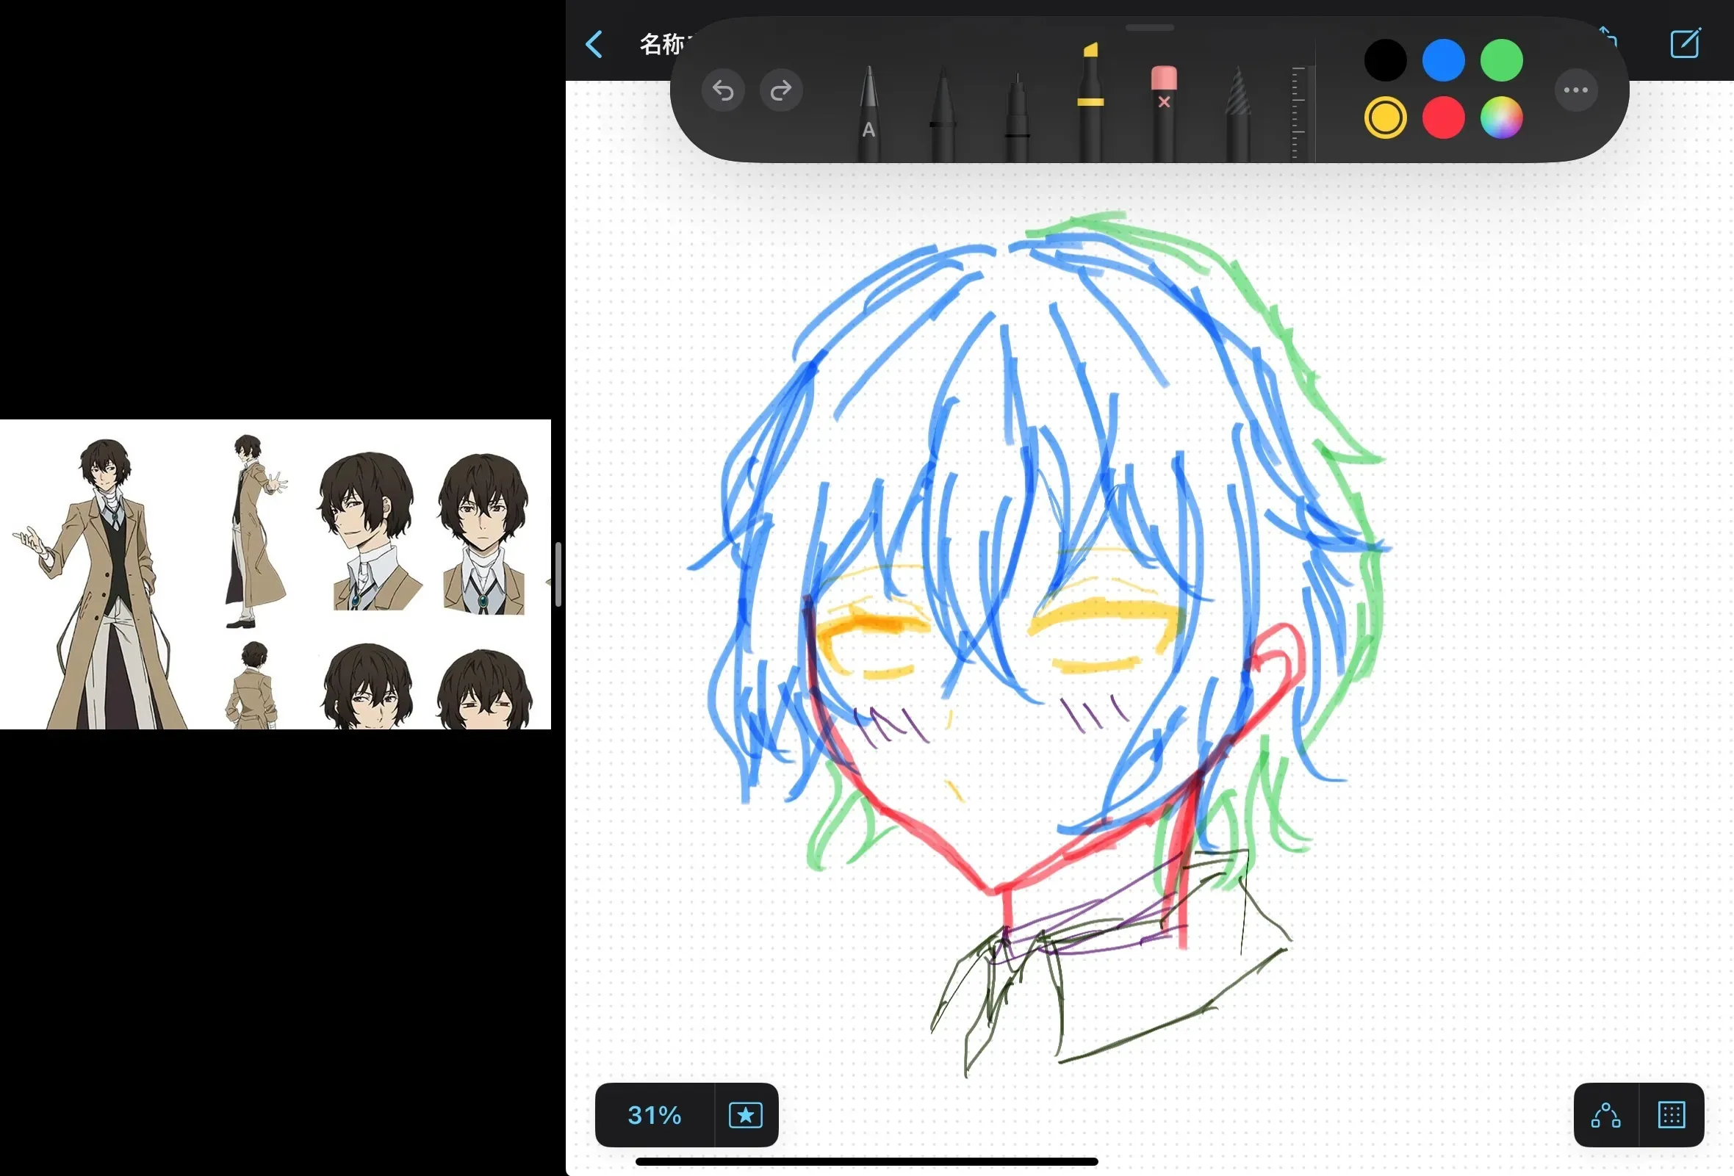The image size is (1734, 1176).
Task: Toggle the ruler tool
Action: (1298, 112)
